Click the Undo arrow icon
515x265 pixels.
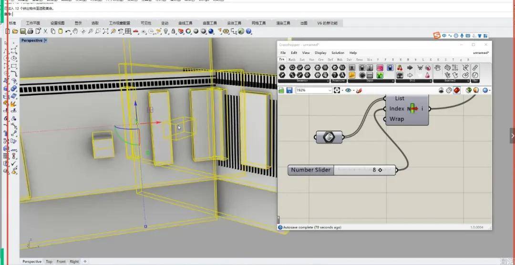68,31
